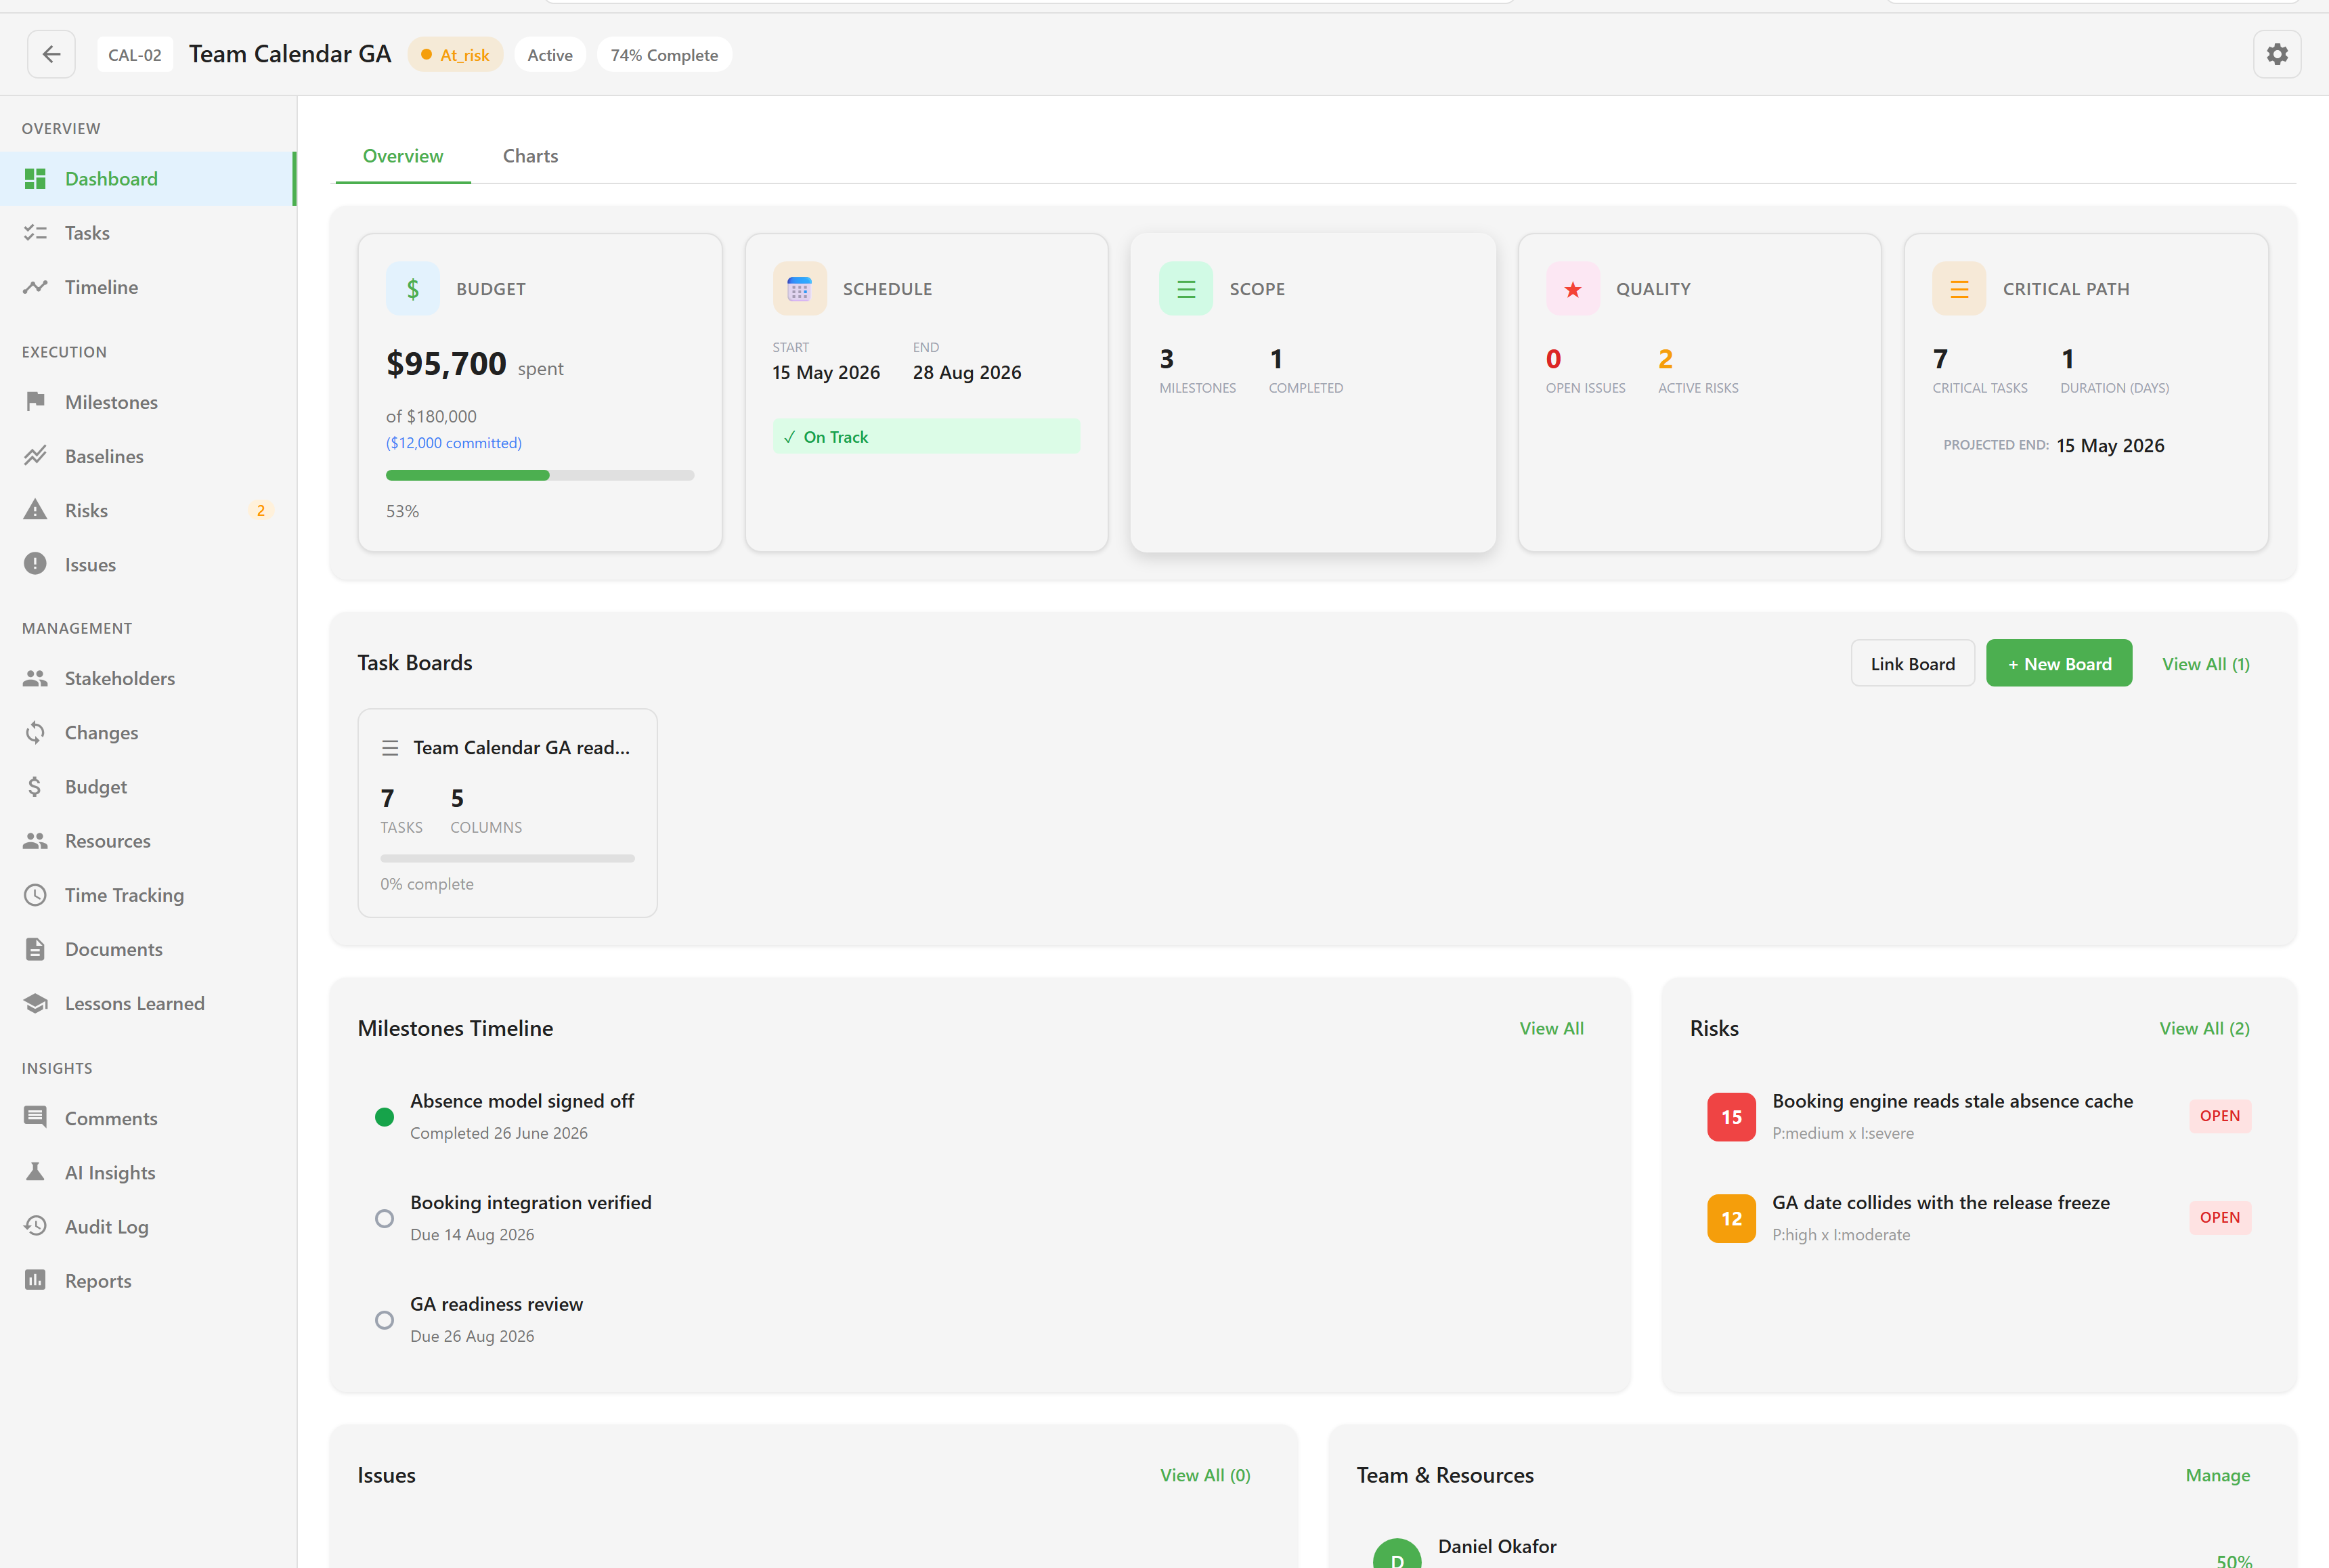Image resolution: width=2329 pixels, height=1568 pixels.
Task: Open Audit Log in the sidebar
Action: [x=148, y=1227]
